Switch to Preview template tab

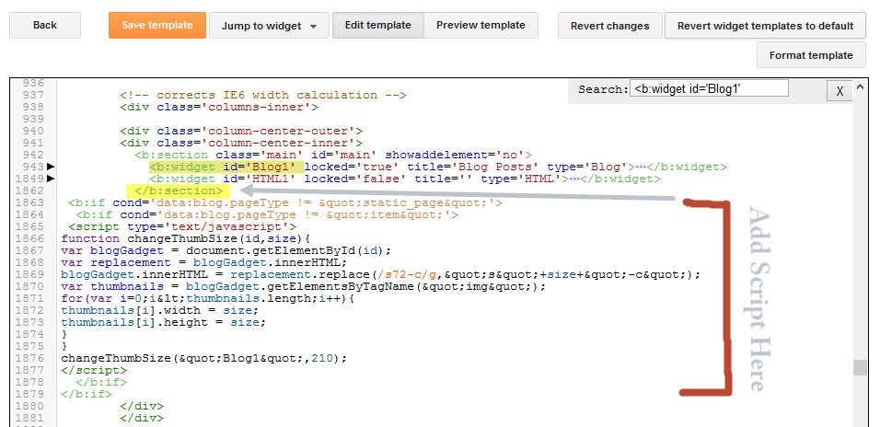click(481, 25)
